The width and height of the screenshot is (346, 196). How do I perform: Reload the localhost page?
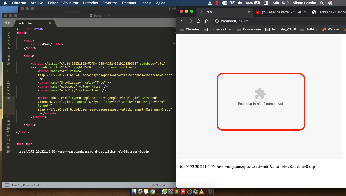click(x=198, y=21)
